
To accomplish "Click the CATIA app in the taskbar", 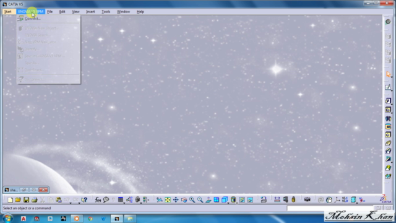I will coord(116,219).
